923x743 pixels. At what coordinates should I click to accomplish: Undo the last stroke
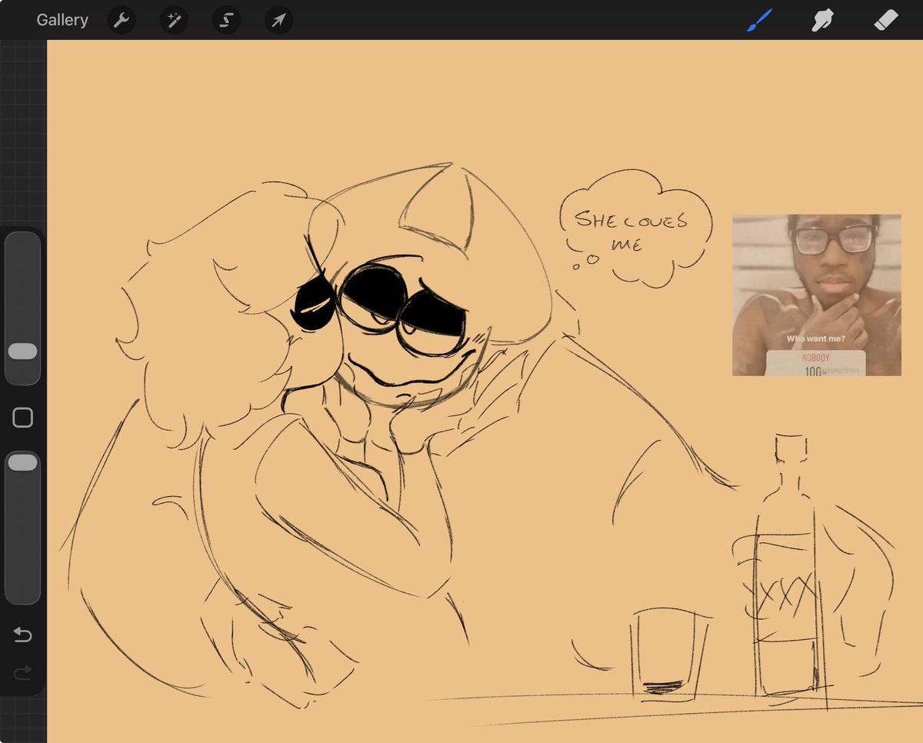point(22,635)
